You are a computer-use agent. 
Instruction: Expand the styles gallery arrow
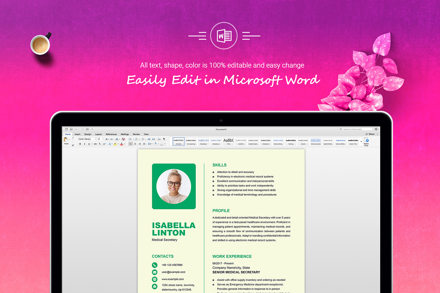point(361,141)
